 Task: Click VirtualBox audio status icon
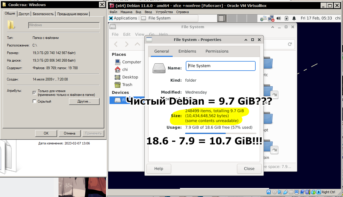[x=280, y=192]
